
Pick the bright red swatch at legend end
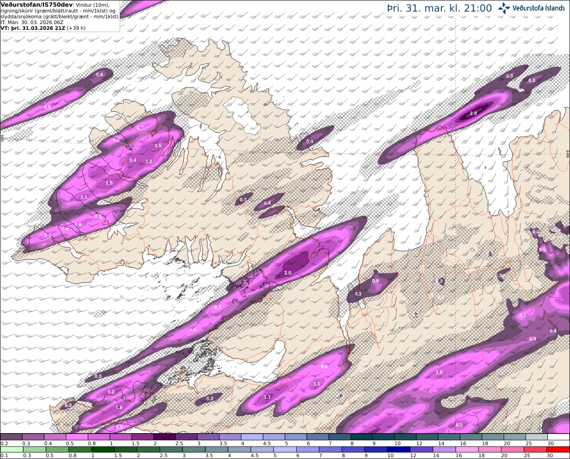pos(559,449)
